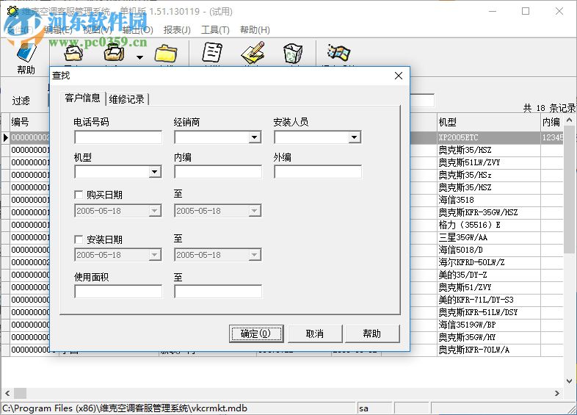
Task: Click the 内编 column header in table
Action: [x=552, y=122]
